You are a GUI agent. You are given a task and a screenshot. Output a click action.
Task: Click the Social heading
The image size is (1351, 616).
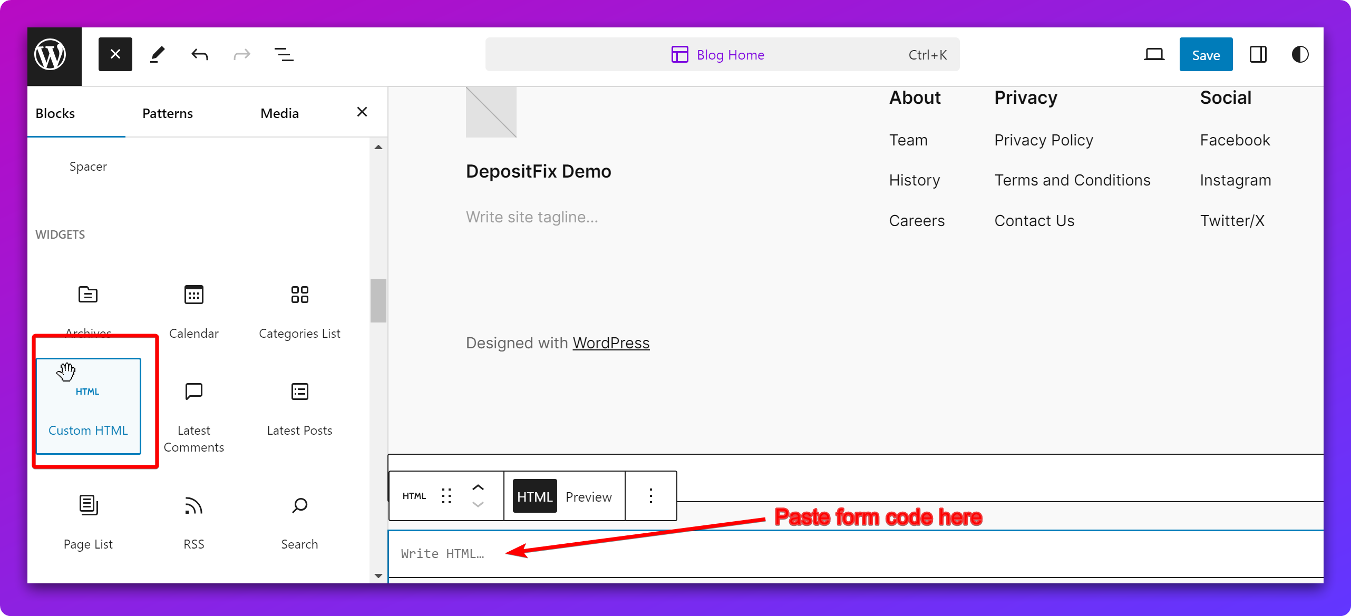pyautogui.click(x=1226, y=97)
